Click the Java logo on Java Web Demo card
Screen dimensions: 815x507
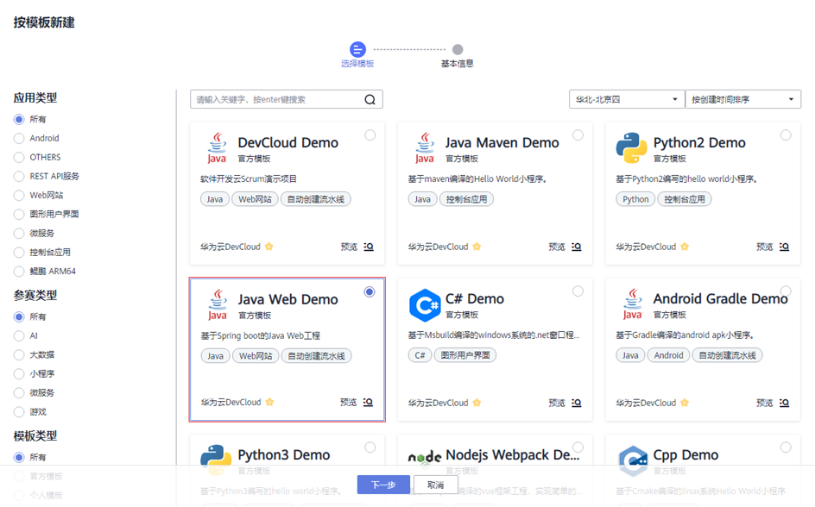coord(218,304)
